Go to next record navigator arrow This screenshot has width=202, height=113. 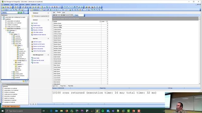[x=60, y=15]
